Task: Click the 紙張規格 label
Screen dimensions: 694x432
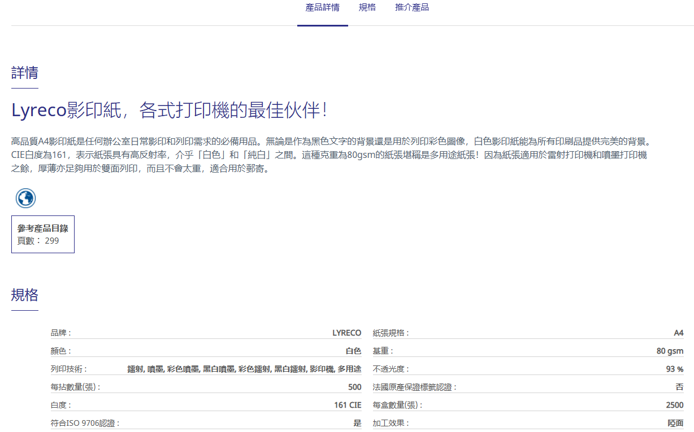Action: pyautogui.click(x=391, y=333)
